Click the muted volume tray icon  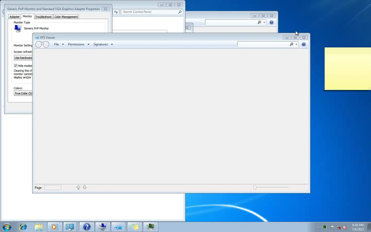tap(345, 227)
